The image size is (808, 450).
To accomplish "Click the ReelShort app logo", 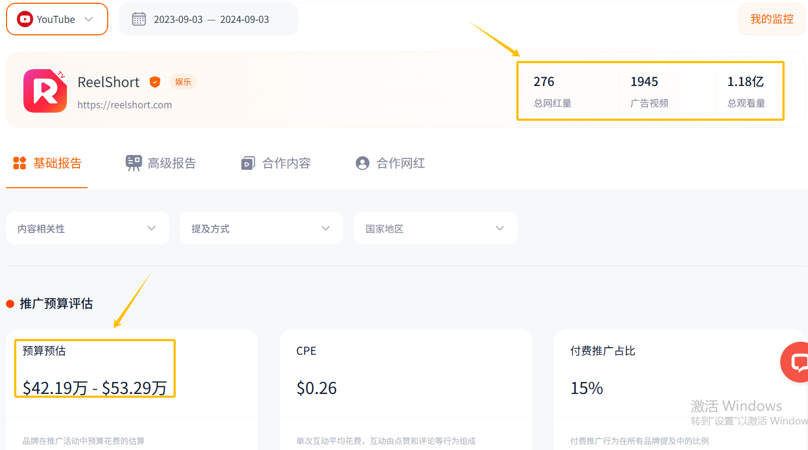I will click(45, 91).
